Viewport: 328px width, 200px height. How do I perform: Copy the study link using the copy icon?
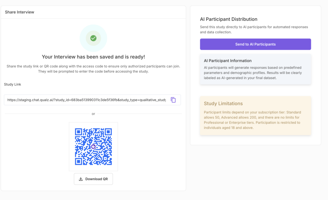coord(173,100)
